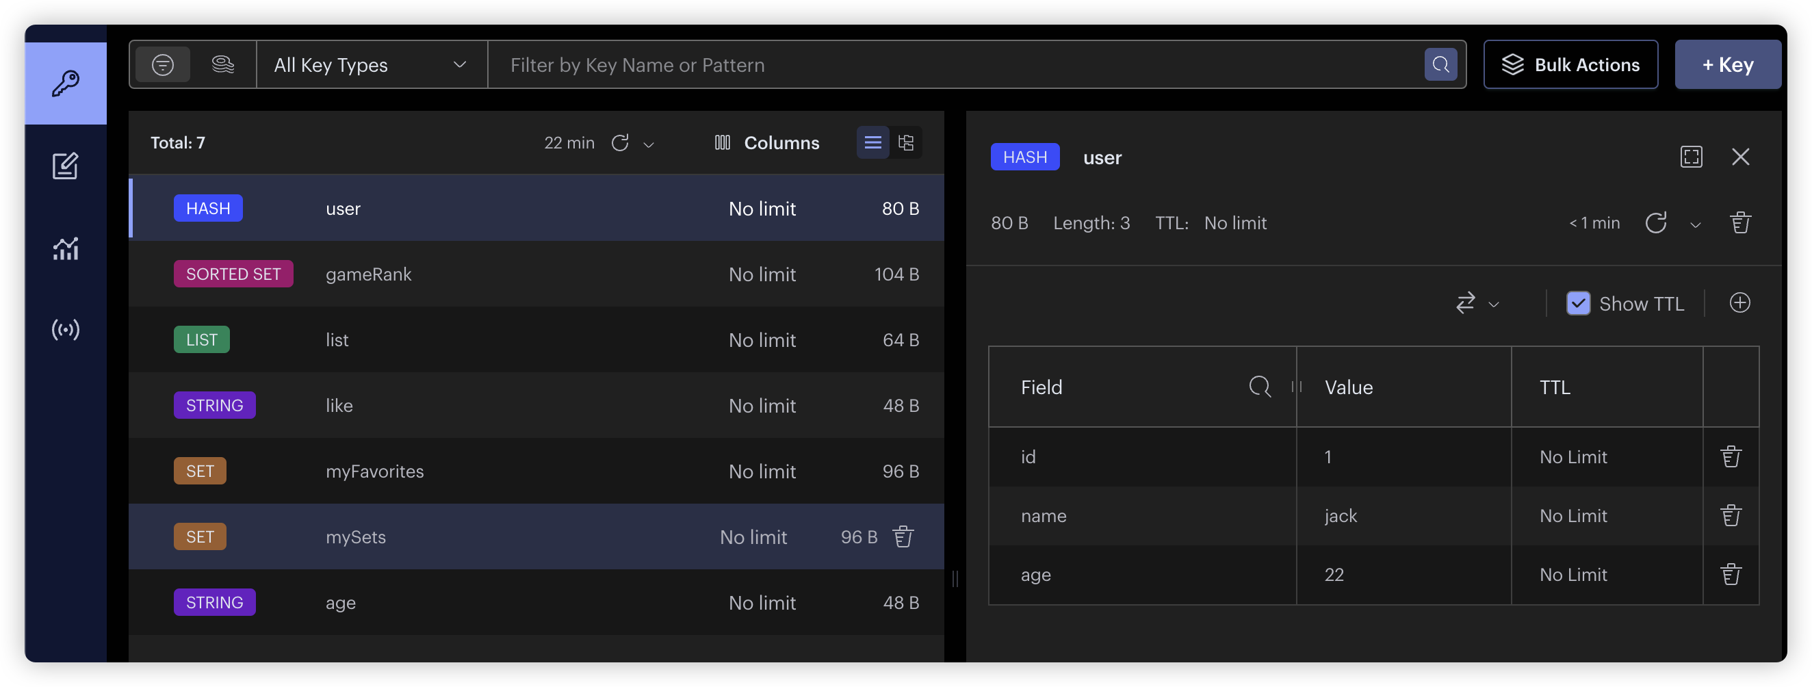This screenshot has width=1812, height=687.
Task: Delete the name field row
Action: pos(1731,515)
